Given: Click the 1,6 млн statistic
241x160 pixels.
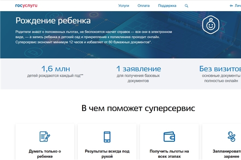Looking at the screenshot, I should pos(55,68).
